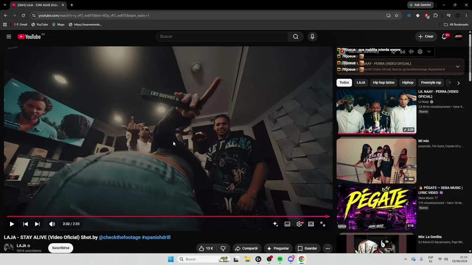The width and height of the screenshot is (472, 265).
Task: Open YouTube Summary glasses icon
Action: [403, 52]
